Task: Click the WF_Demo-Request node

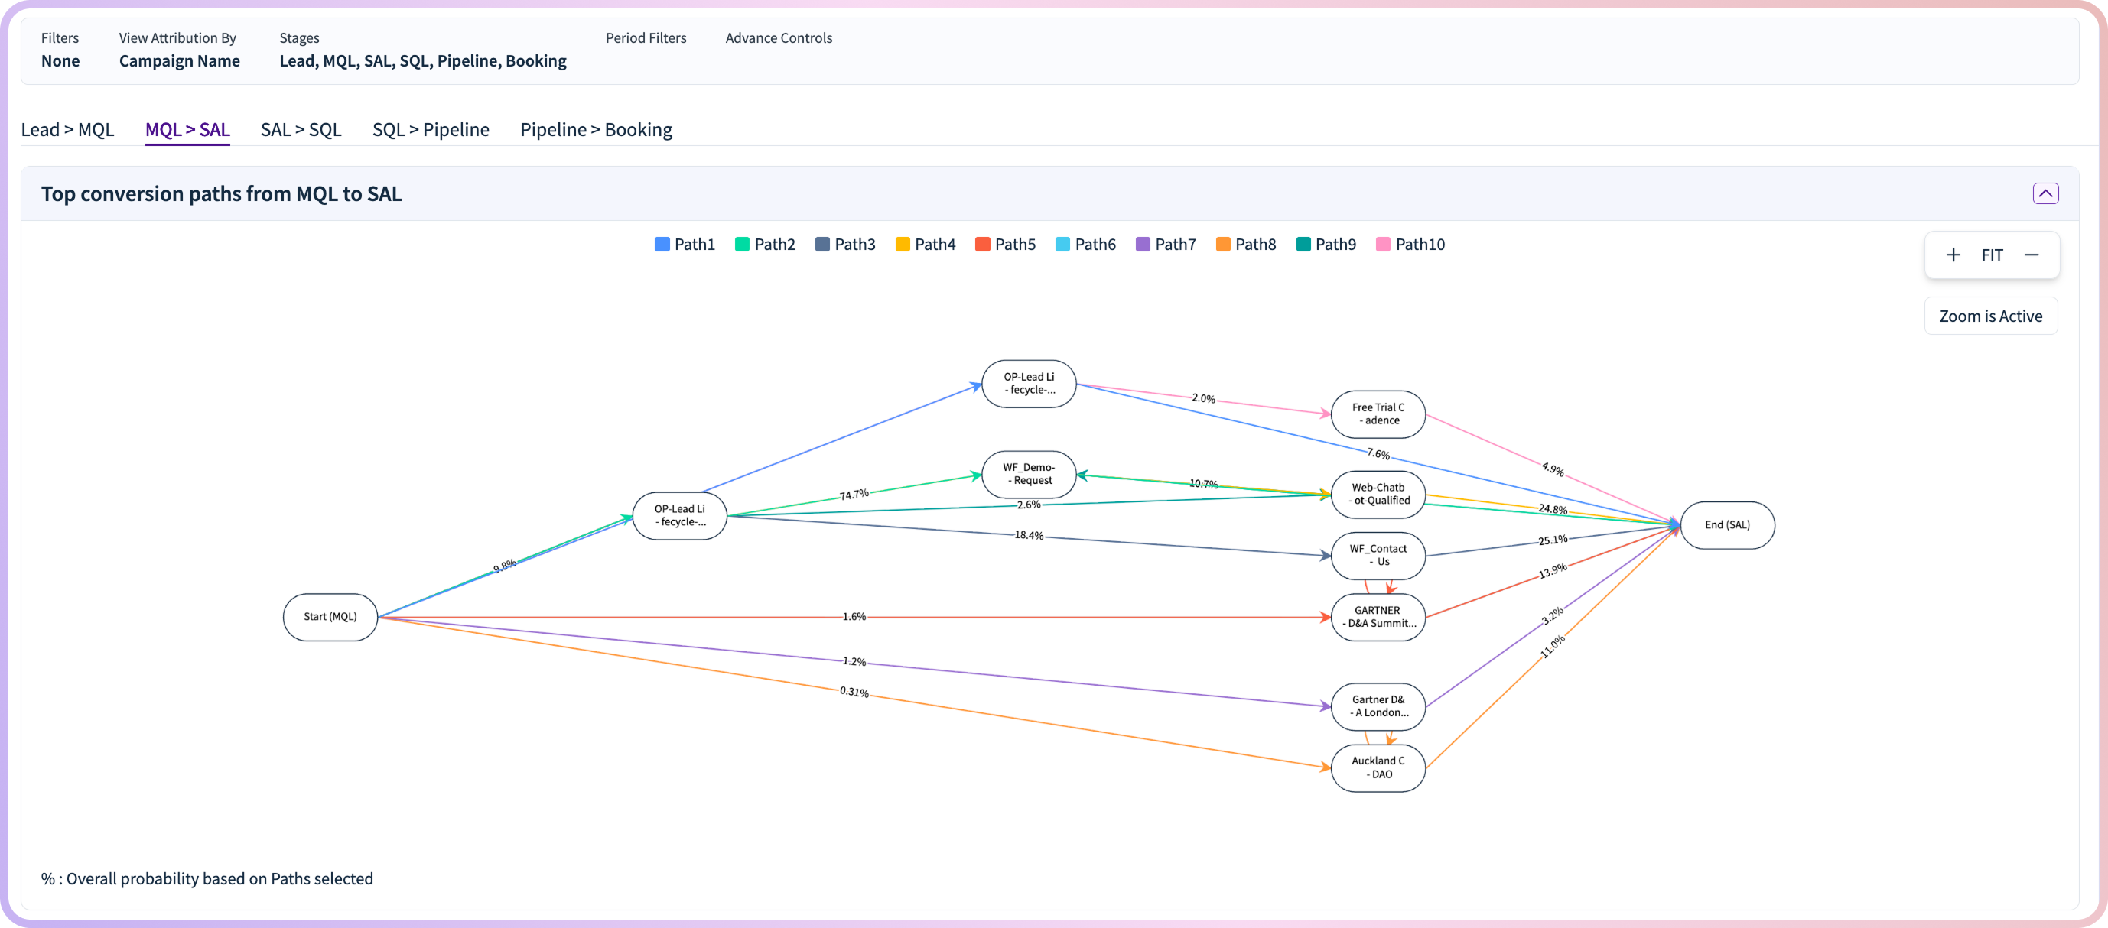Action: point(1029,474)
